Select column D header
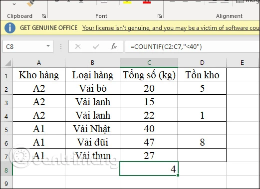Image resolution: width=260 pixels, height=189 pixels. click(202, 63)
